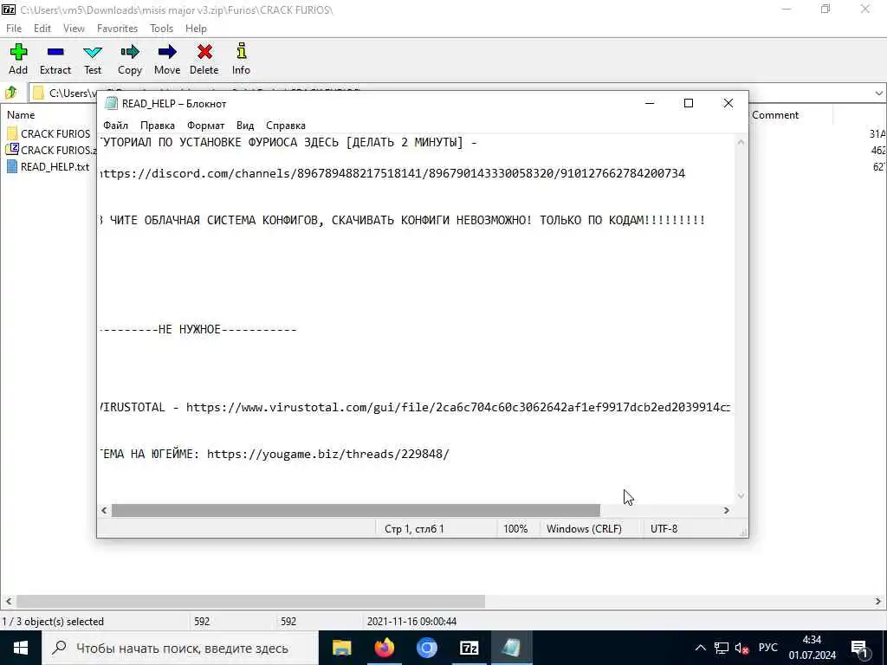Click the discord.com channels URL text
This screenshot has height=665, width=887.
coord(392,173)
